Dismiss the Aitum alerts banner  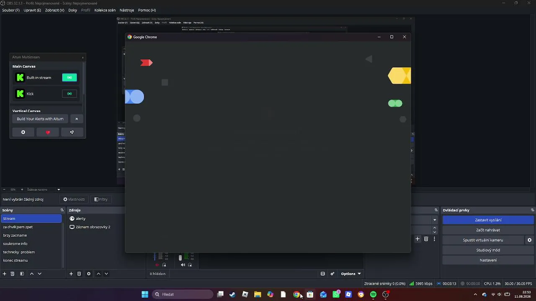click(x=77, y=119)
